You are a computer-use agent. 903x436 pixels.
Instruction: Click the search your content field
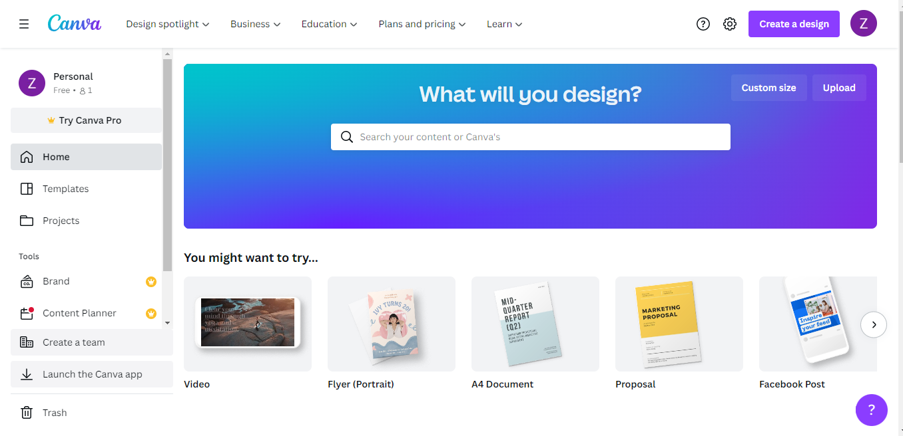pyautogui.click(x=531, y=137)
